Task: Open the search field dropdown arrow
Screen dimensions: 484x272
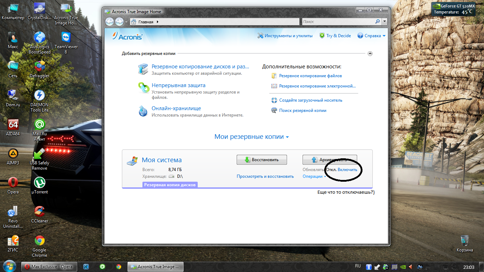Action: pos(385,22)
